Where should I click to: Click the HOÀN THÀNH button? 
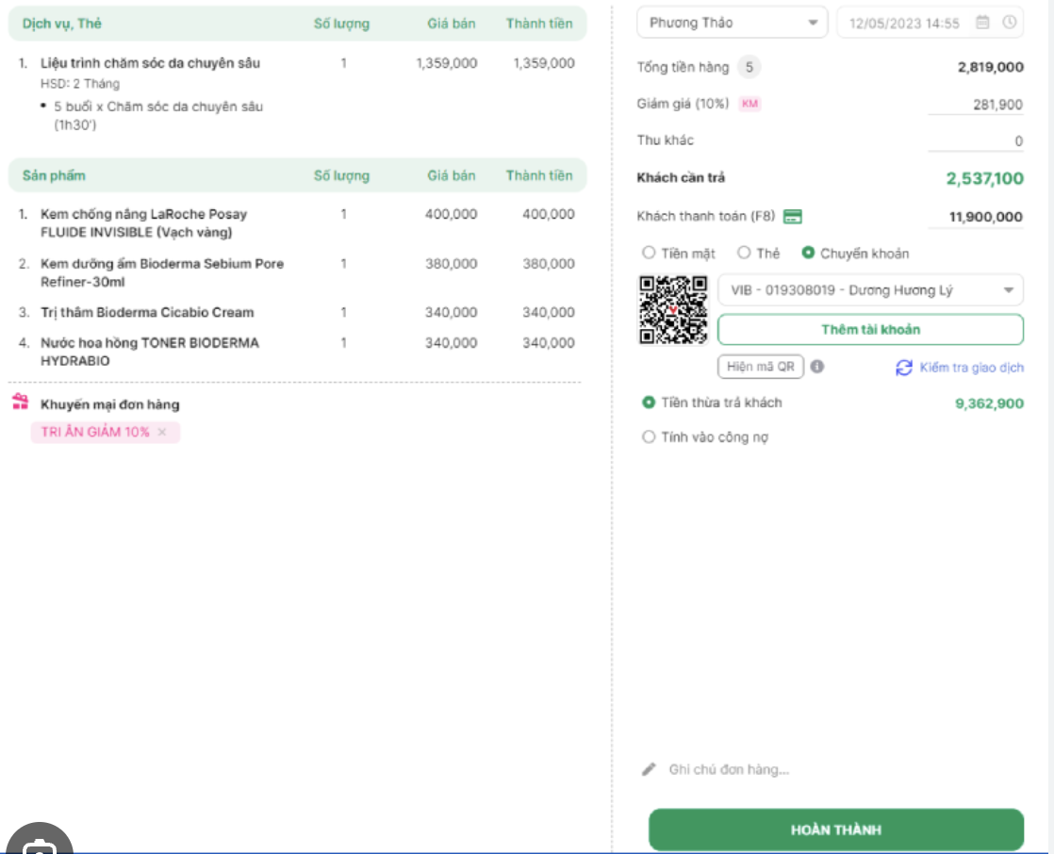click(x=835, y=829)
